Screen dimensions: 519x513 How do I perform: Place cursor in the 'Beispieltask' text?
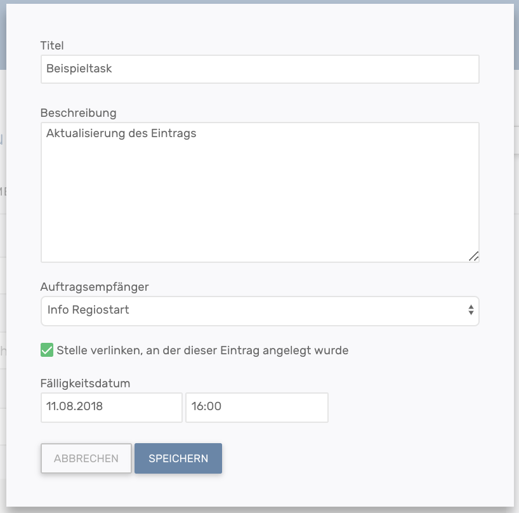click(x=79, y=69)
